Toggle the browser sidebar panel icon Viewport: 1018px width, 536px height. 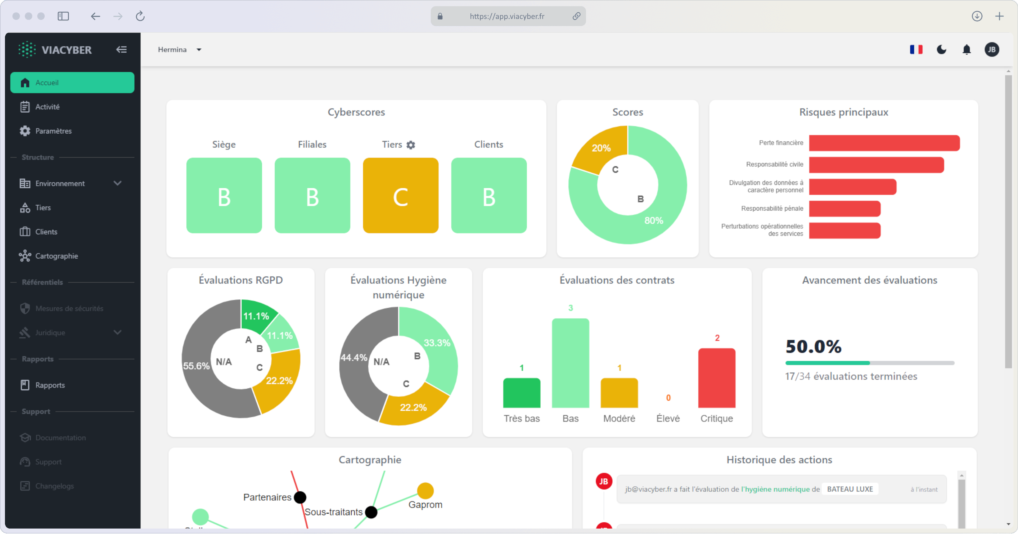pos(63,16)
